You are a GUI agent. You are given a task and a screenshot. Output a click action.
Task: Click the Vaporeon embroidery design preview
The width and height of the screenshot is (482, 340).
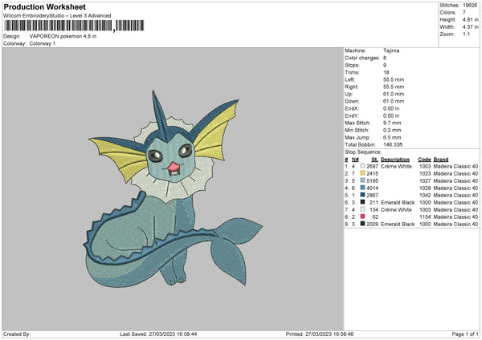click(173, 188)
